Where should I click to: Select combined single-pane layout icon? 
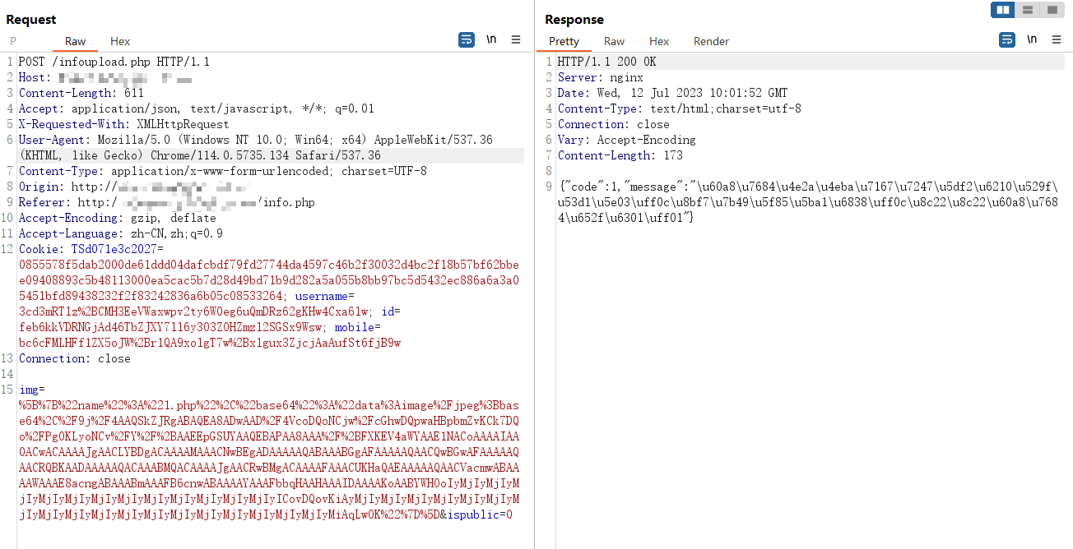1052,10
